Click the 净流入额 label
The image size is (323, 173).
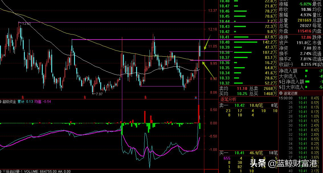coord(288,71)
